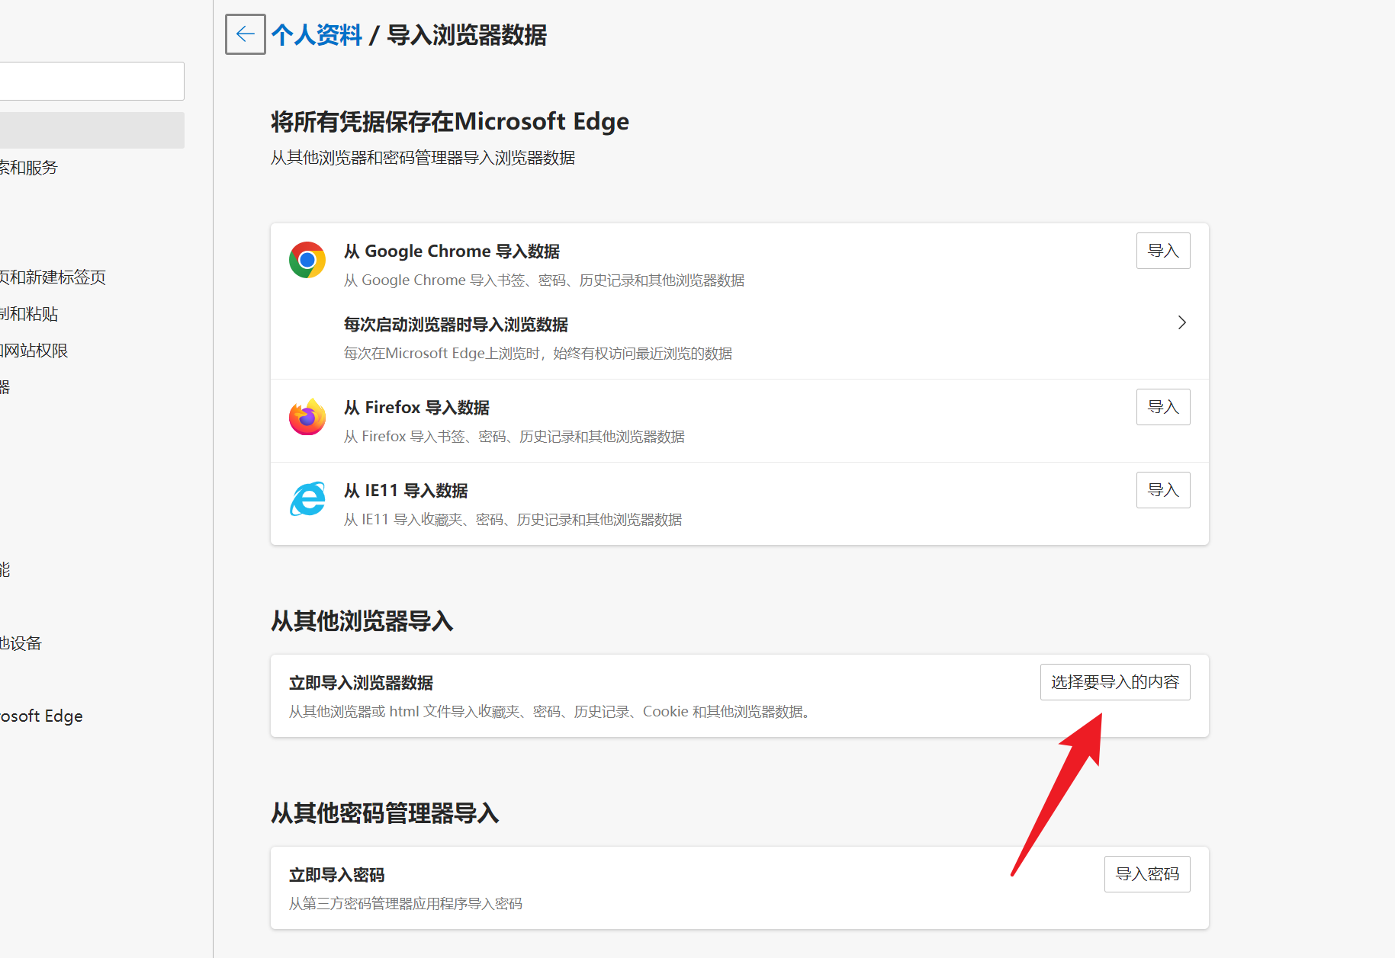Click the back arrow button

pos(246,34)
